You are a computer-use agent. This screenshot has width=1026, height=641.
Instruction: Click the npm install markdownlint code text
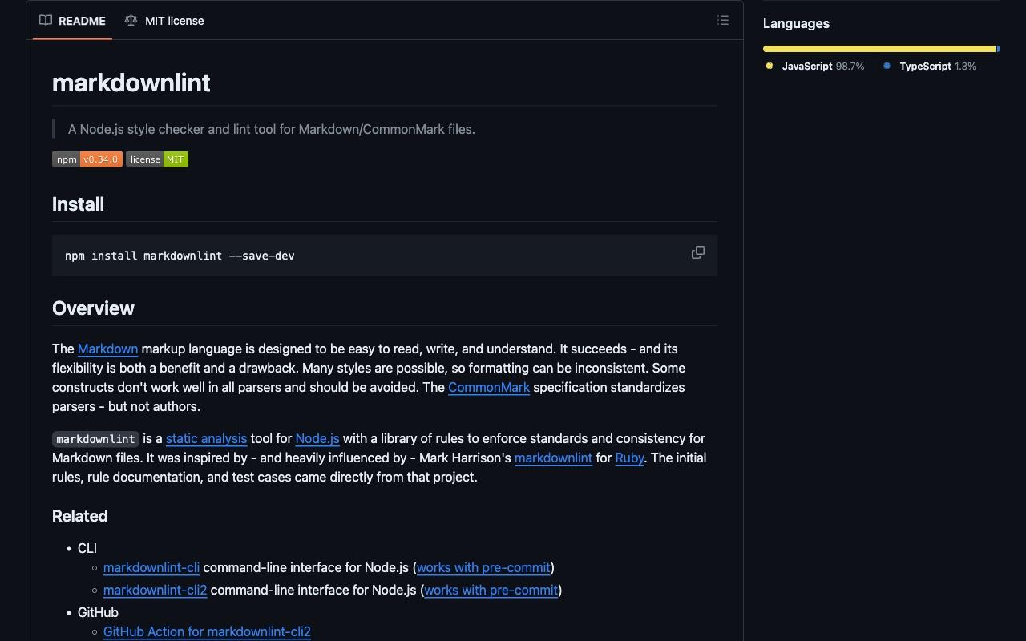tap(180, 256)
